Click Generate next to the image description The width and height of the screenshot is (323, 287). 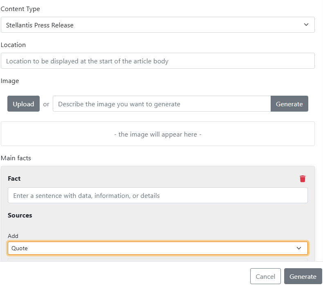pos(289,104)
